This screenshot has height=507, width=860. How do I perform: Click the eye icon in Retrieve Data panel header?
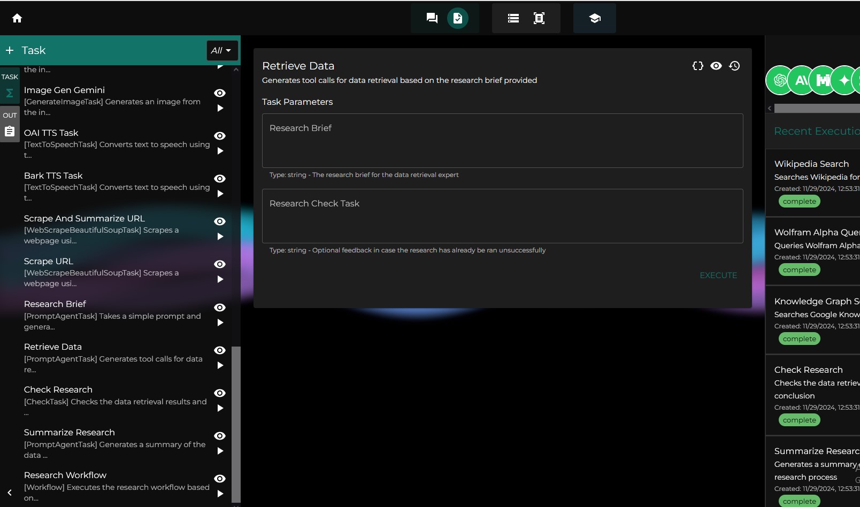(x=716, y=66)
